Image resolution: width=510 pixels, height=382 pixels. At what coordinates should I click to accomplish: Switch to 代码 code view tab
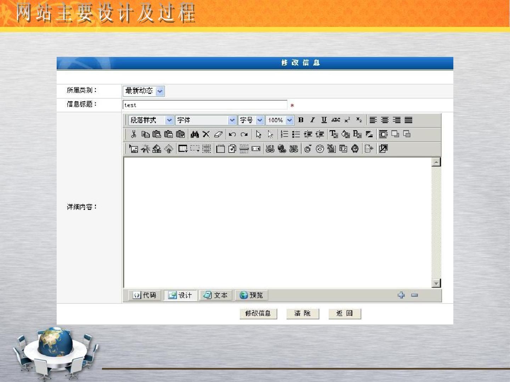coord(145,295)
